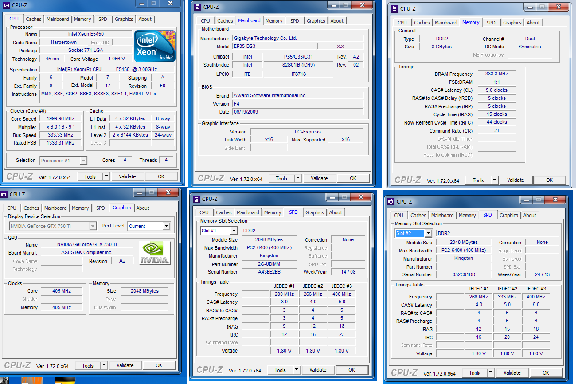Switch to the SPD tab in the Memory window
The width and height of the screenshot is (578, 384).
click(491, 23)
